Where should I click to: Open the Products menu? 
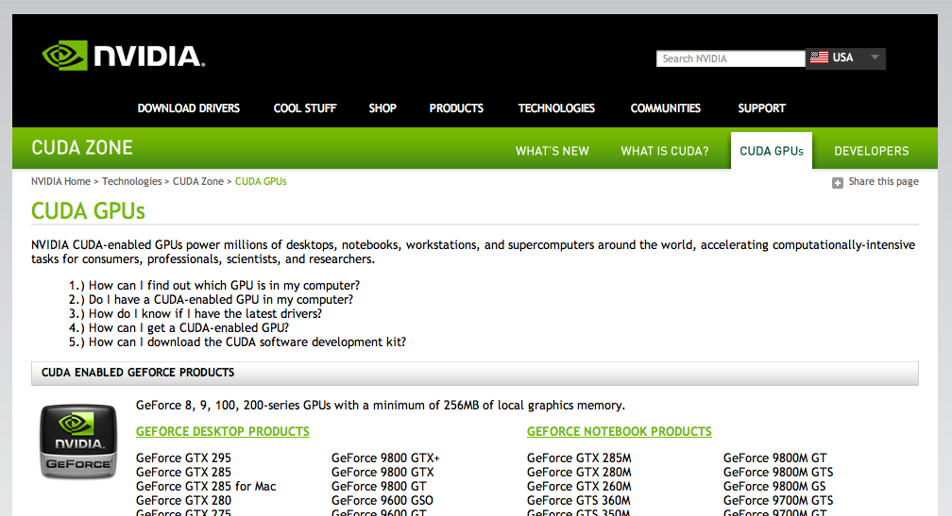(x=456, y=108)
